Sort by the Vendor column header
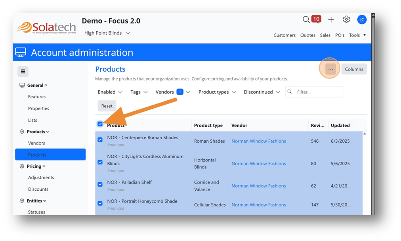401x241 pixels. 239,125
